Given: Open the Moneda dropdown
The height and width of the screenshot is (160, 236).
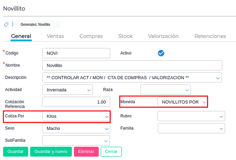Looking at the screenshot, I should point(182,102).
